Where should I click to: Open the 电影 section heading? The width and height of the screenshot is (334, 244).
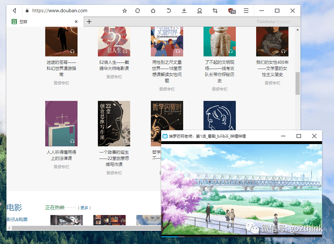pos(14,207)
